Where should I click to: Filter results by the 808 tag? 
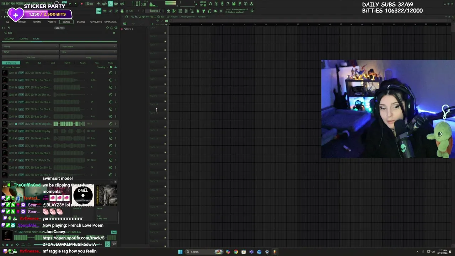[27, 63]
